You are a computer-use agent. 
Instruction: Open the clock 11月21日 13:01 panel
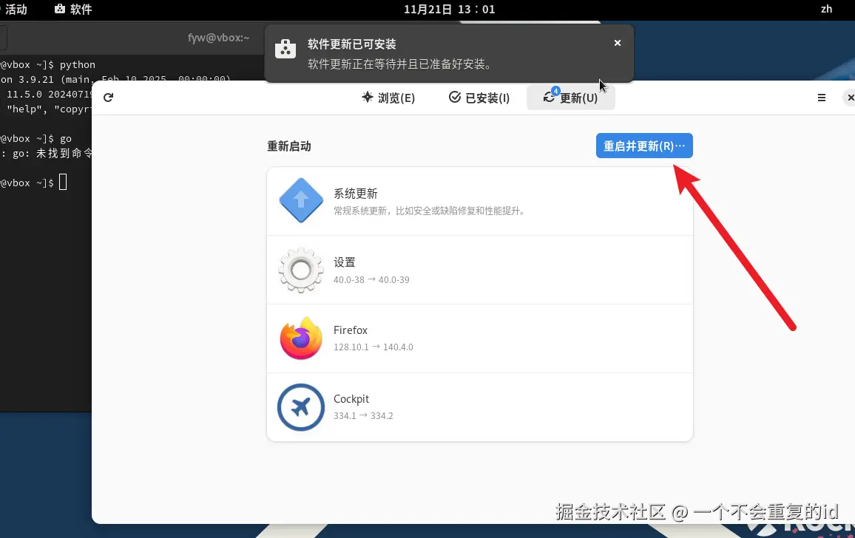449,10
